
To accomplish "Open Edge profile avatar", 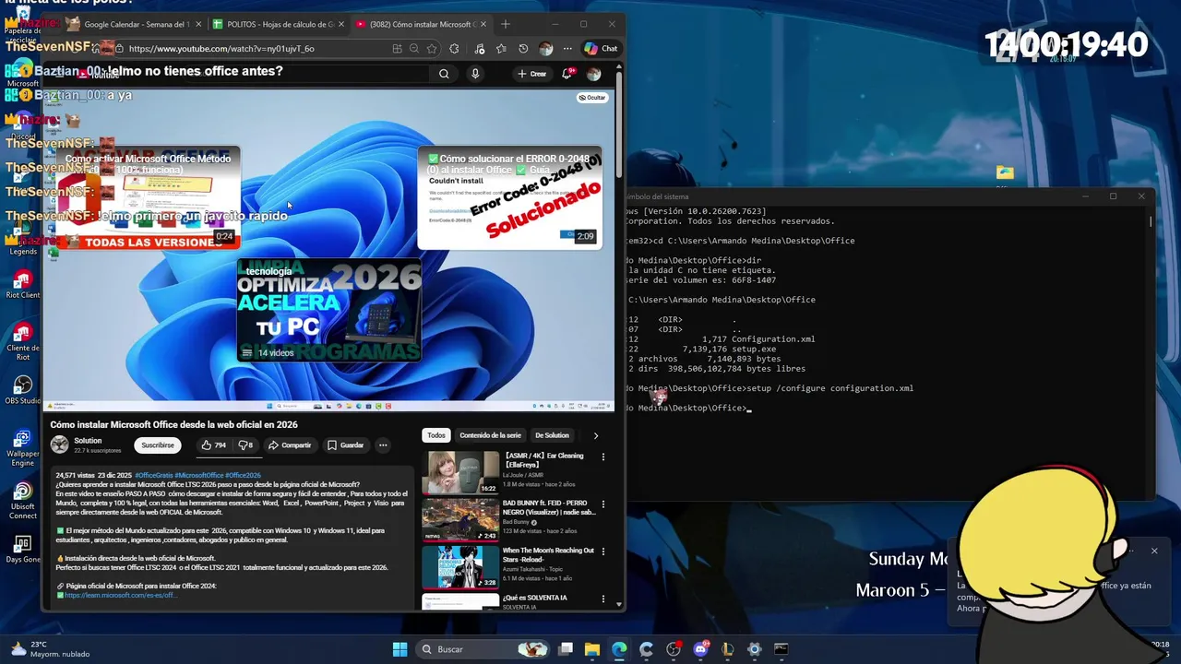I will pyautogui.click(x=546, y=49).
